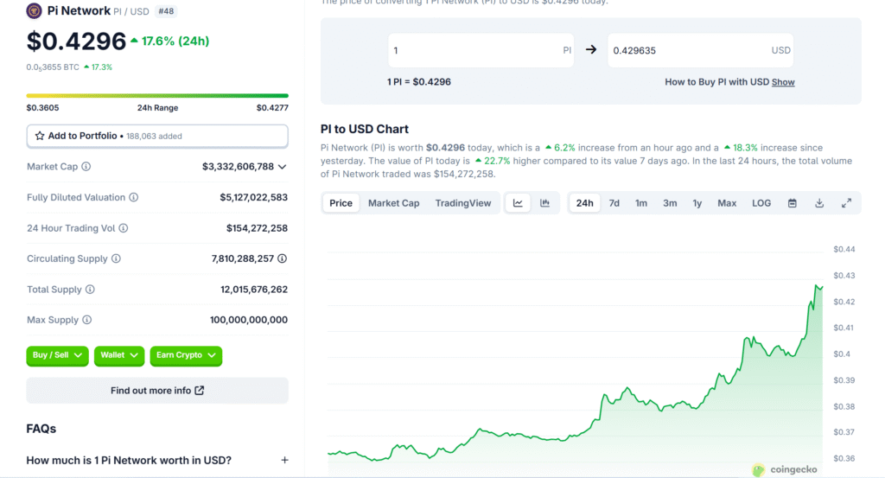Image resolution: width=885 pixels, height=478 pixels.
Task: Click the Pi Network coin logo
Action: pyautogui.click(x=35, y=11)
